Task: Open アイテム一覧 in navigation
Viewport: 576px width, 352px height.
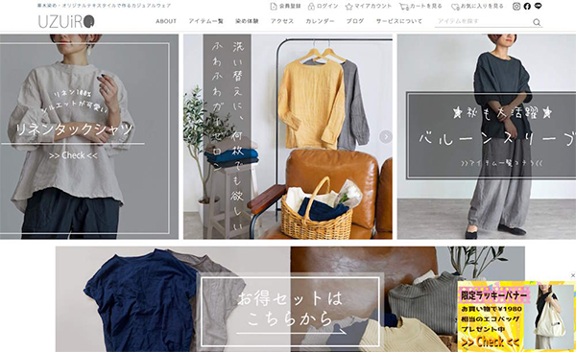Action: pyautogui.click(x=205, y=21)
